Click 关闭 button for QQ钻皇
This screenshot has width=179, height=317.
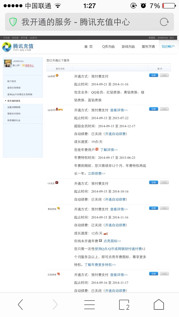coord(164,75)
